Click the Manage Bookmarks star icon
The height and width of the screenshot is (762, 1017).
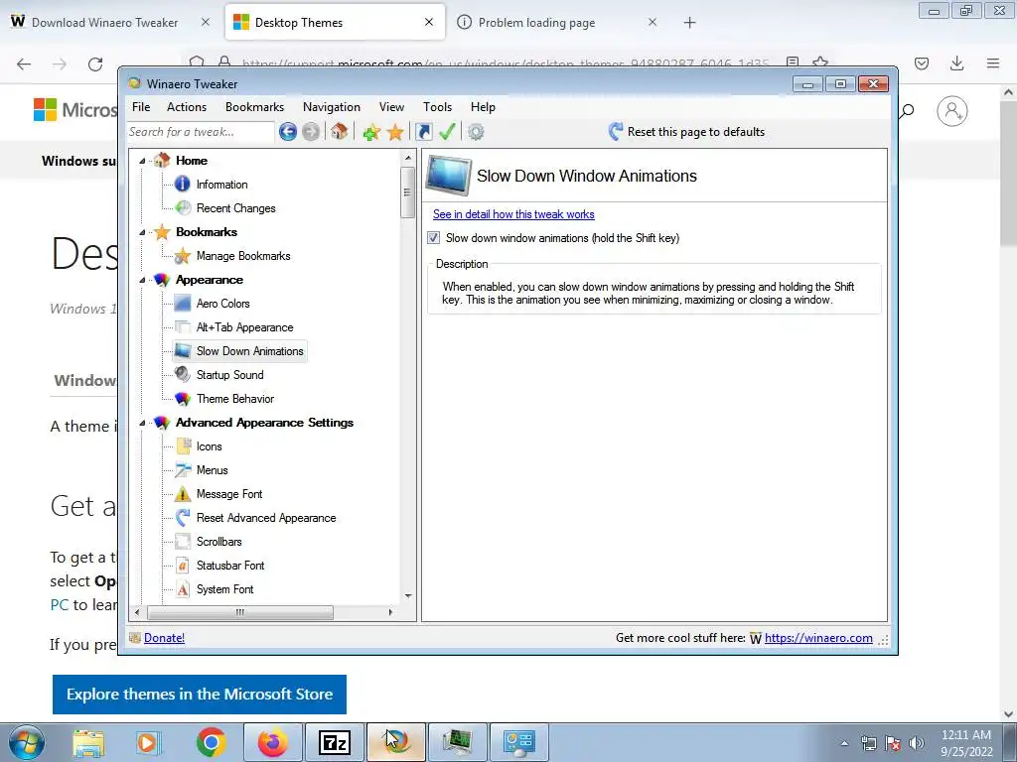(183, 256)
